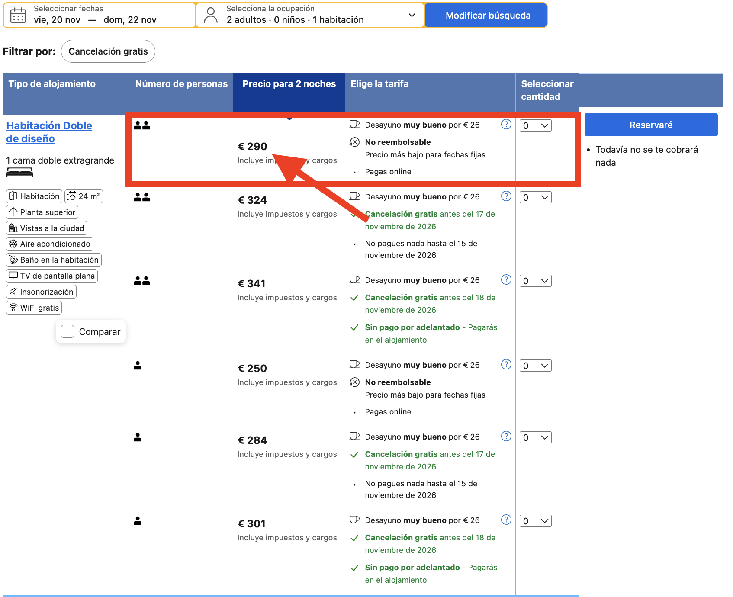This screenshot has width=733, height=597.
Task: Click the Vistas a la ciudad icon
Action: tap(13, 228)
